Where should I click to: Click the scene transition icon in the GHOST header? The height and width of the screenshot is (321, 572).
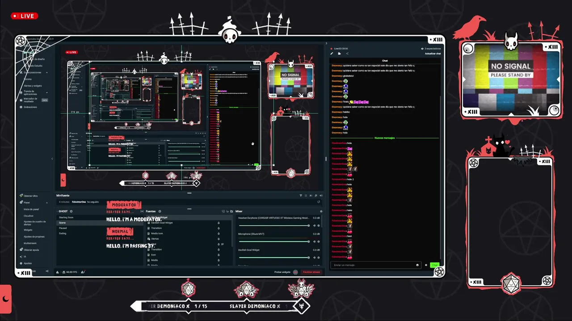click(x=142, y=211)
